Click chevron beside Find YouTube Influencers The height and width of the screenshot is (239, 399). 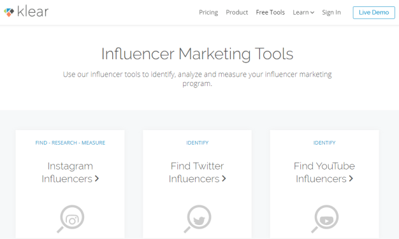351,178
